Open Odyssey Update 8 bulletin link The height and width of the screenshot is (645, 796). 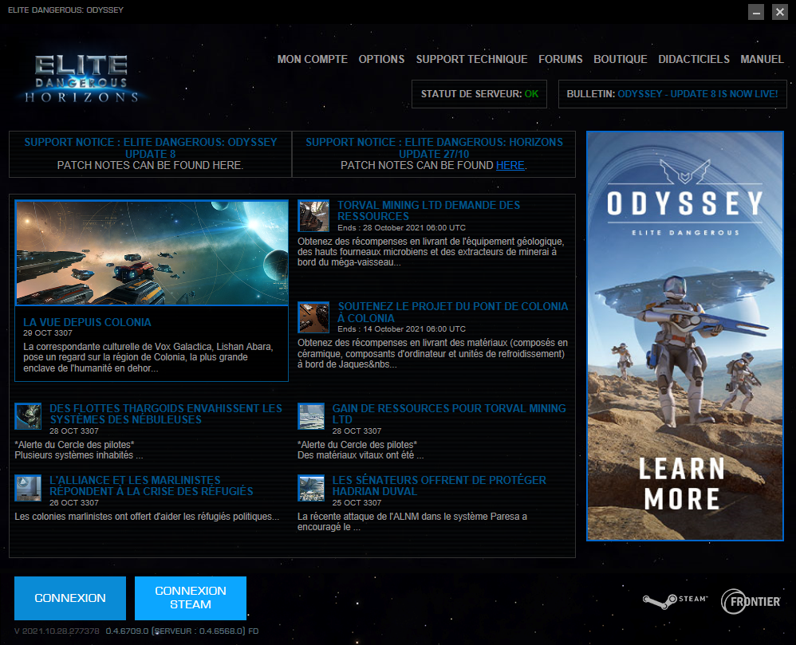coord(698,94)
